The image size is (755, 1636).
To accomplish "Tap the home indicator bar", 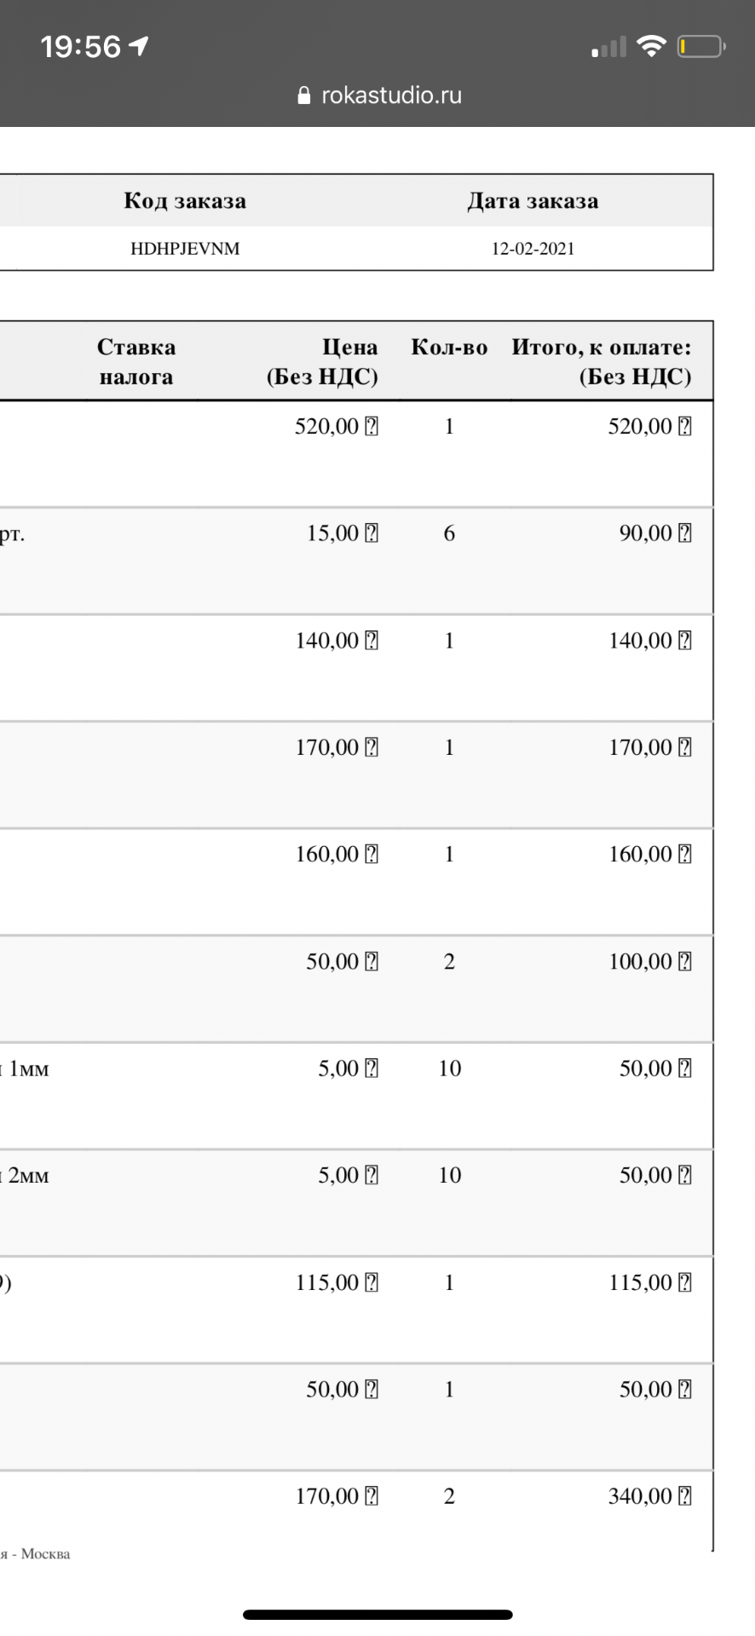I will coord(377,1614).
